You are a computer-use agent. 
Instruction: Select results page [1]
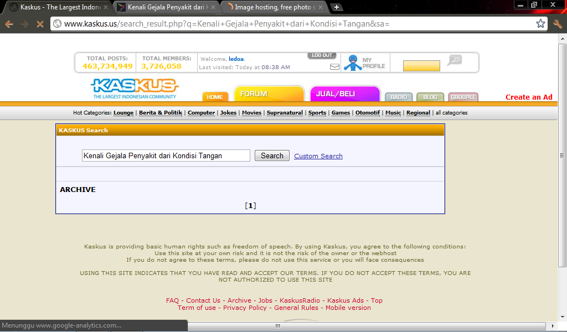click(x=250, y=205)
